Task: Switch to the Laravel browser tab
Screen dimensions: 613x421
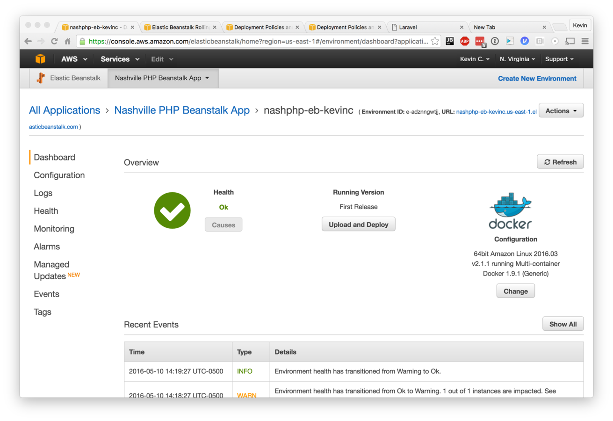Action: point(428,27)
